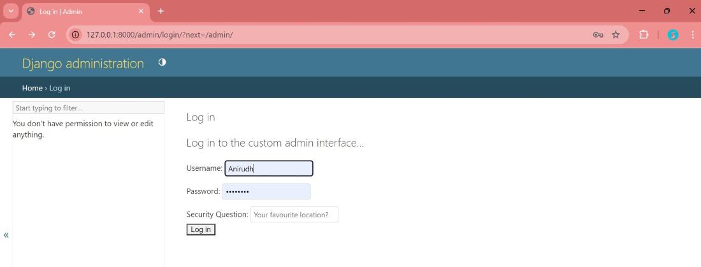Close the 'Log in | Admin' tab

tap(141, 11)
